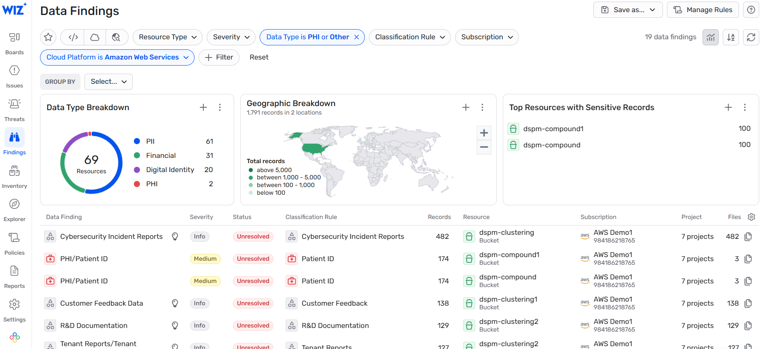
Task: Zoom in on the geographic map
Action: click(484, 133)
